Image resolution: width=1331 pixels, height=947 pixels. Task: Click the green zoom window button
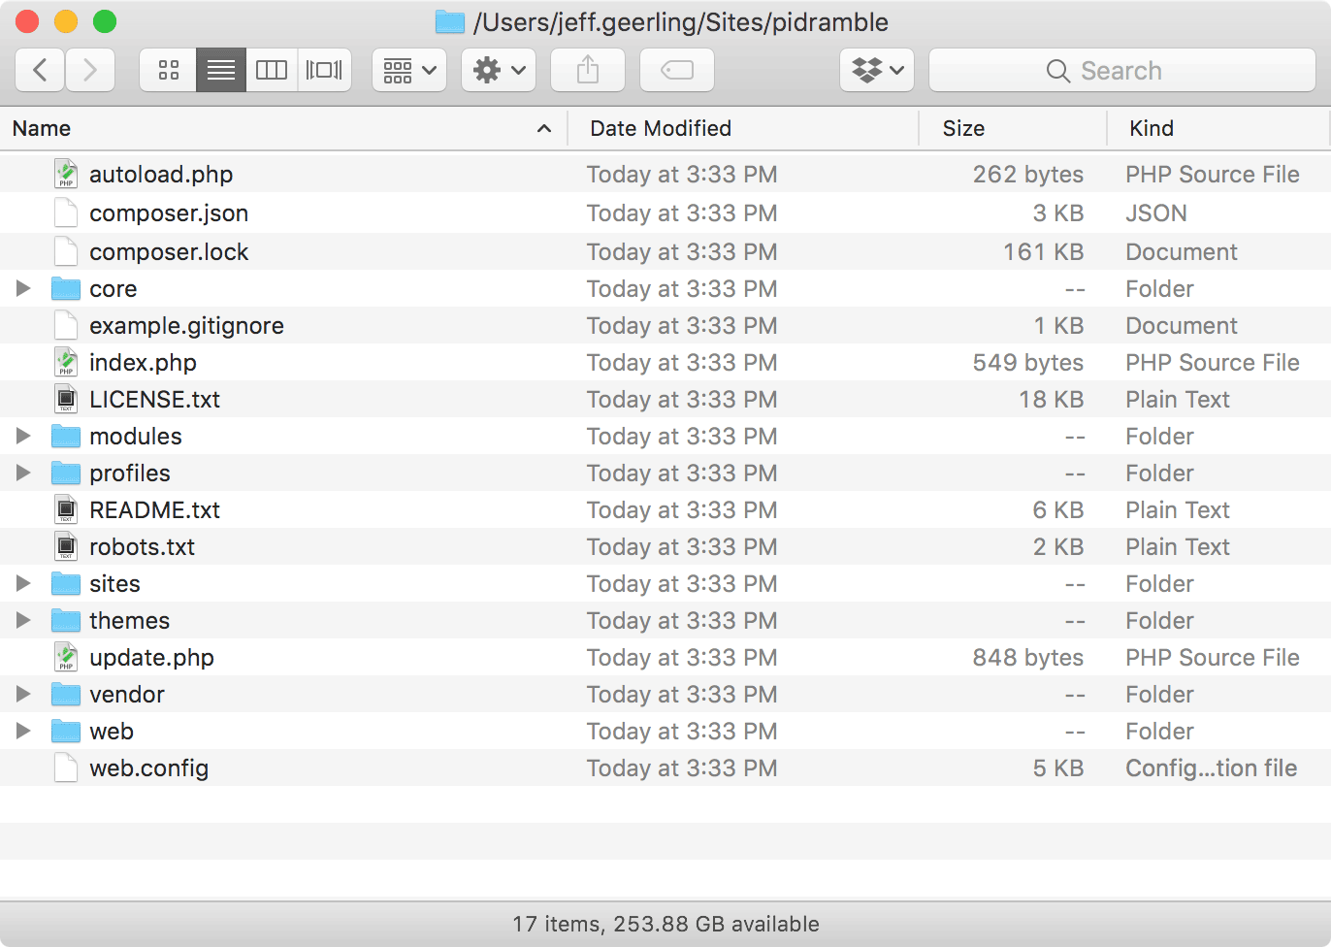[x=105, y=20]
